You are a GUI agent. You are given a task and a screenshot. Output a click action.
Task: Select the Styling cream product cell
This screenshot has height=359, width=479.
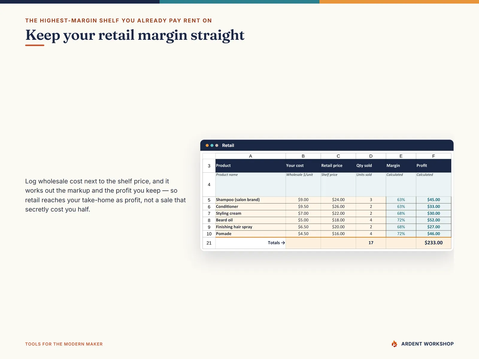[251, 214]
